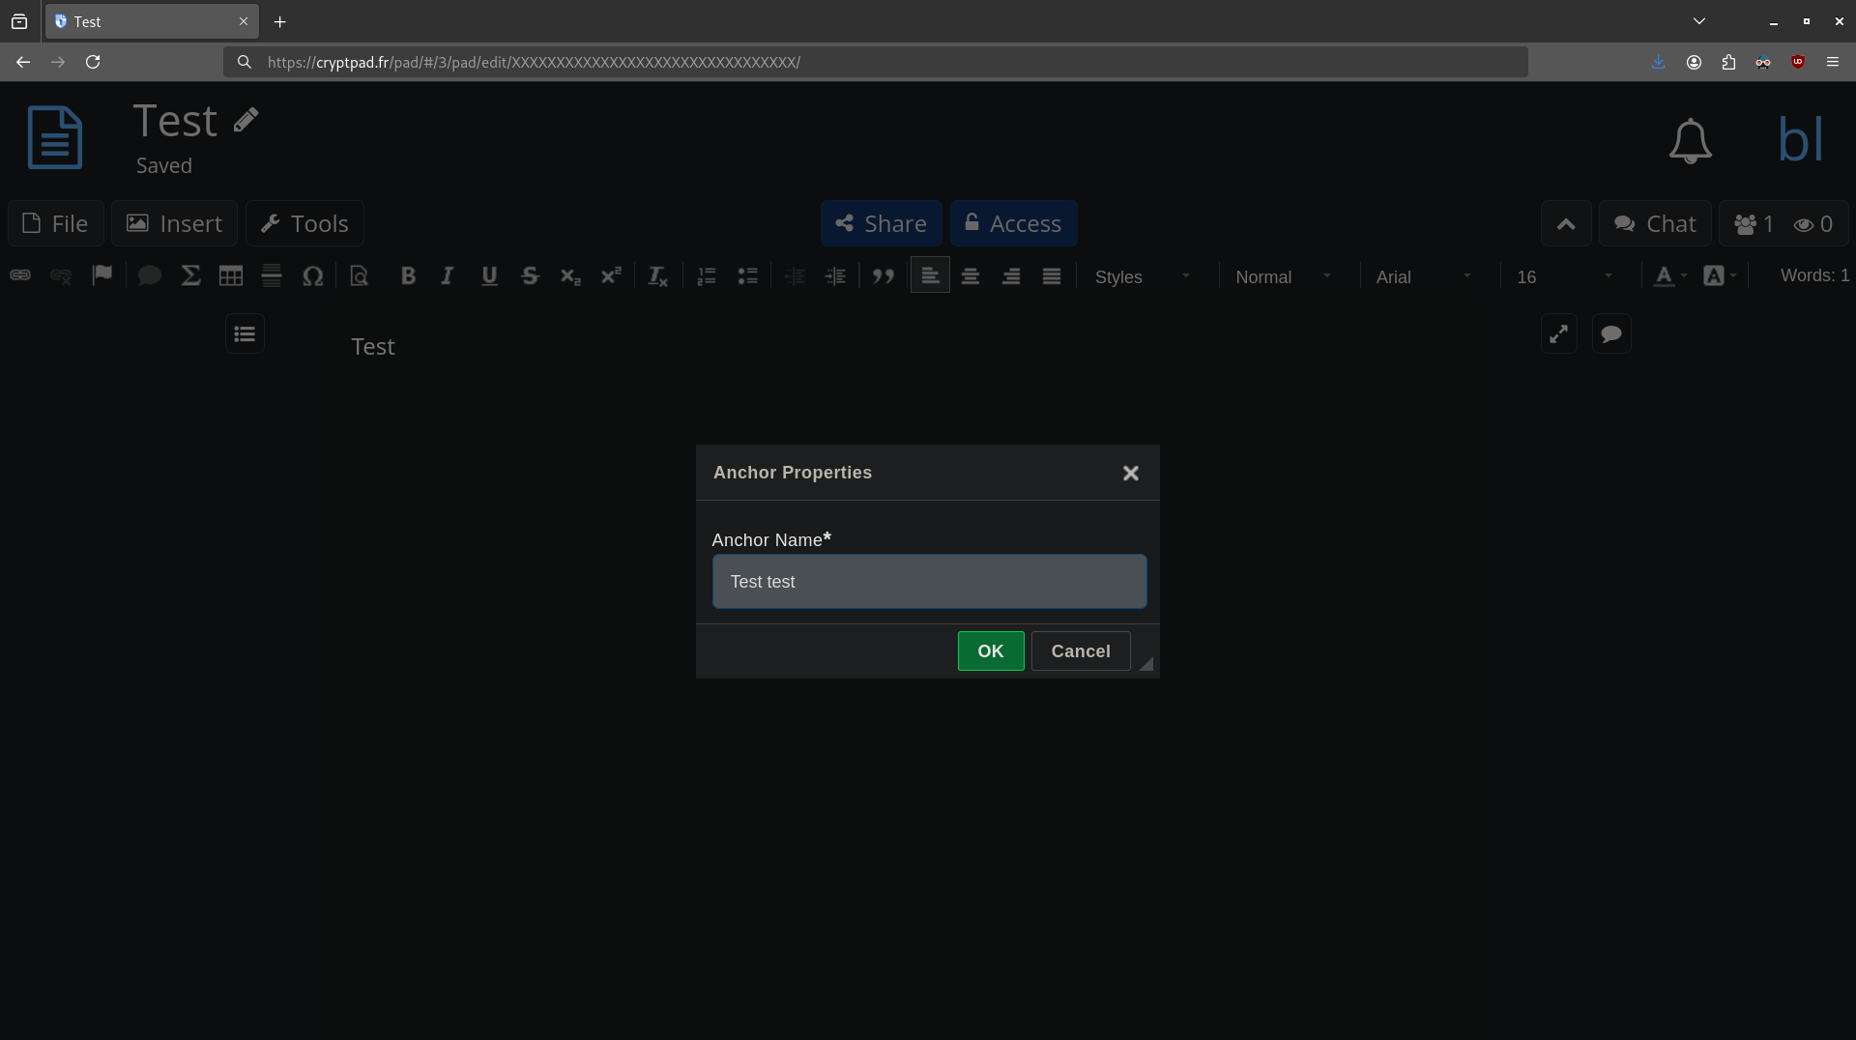Open the text color picker
Screen dimensions: 1856x1040
coord(1668,276)
